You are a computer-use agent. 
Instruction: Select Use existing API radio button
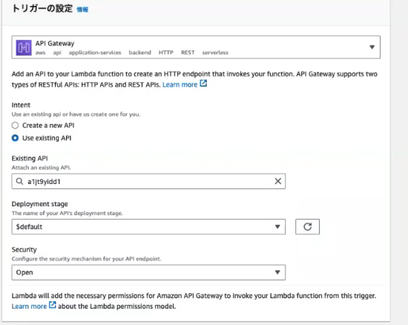pyautogui.click(x=15, y=138)
